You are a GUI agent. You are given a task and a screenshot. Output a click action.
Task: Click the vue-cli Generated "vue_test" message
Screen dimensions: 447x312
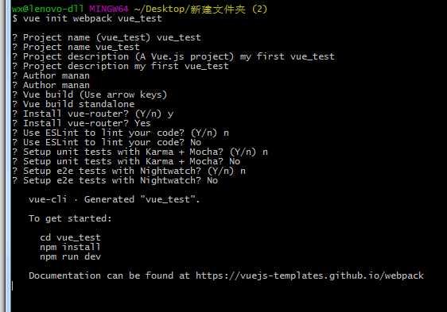114,199
